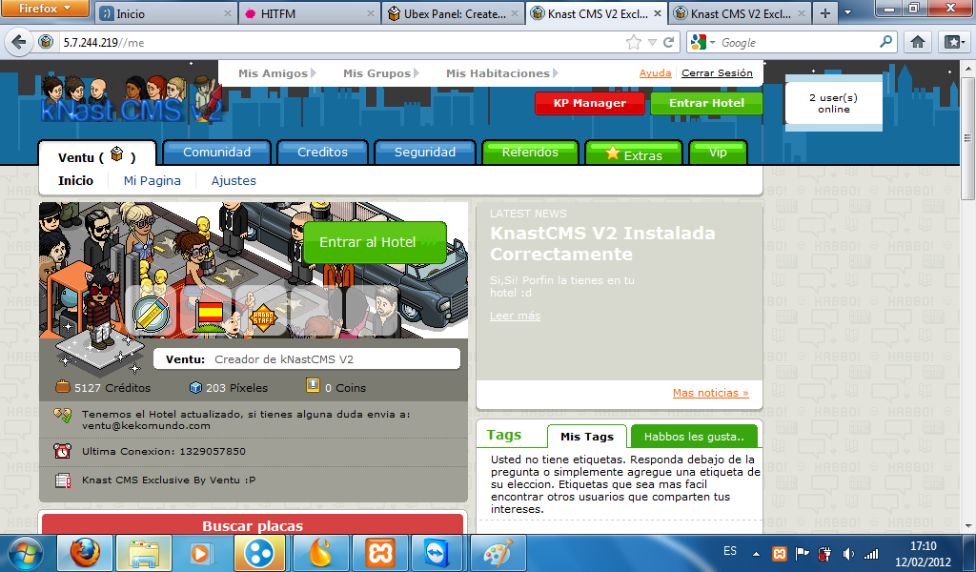976x572 pixels.
Task: Open XAMPP control panel in taskbar
Action: point(379,553)
